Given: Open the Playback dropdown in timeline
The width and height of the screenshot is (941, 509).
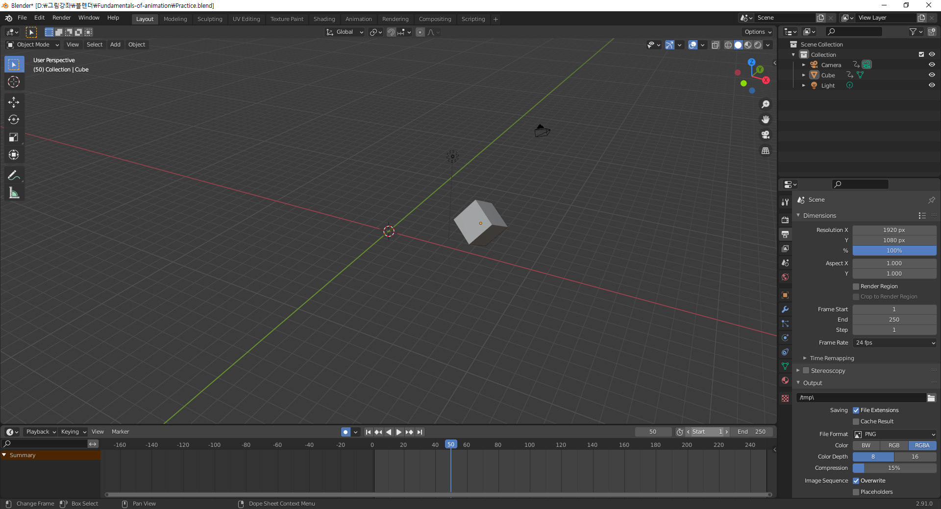Looking at the screenshot, I should click(x=41, y=432).
